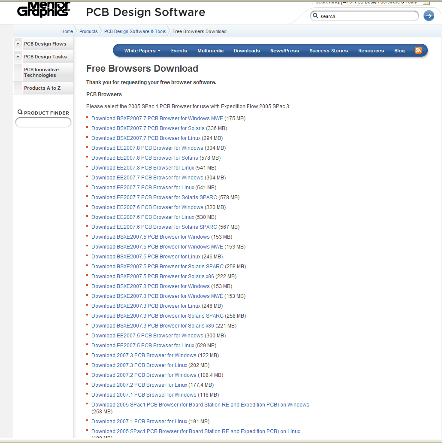Download EE2007.7 PCB Browser for Windows
Image resolution: width=442 pixels, height=443 pixels.
[x=147, y=178]
